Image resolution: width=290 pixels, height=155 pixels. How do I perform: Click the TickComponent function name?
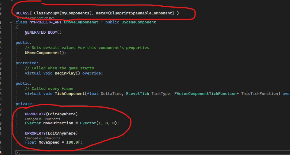[x=69, y=94]
